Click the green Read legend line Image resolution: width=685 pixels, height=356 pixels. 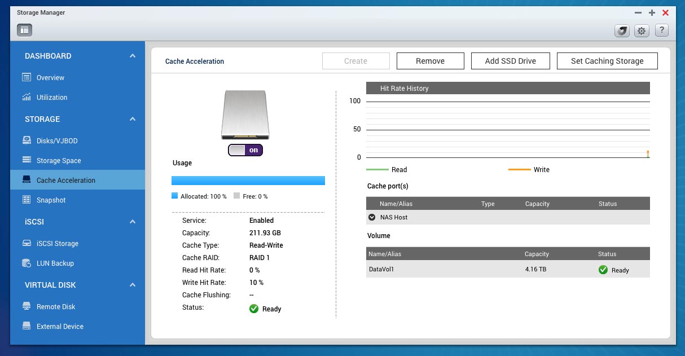tap(377, 169)
